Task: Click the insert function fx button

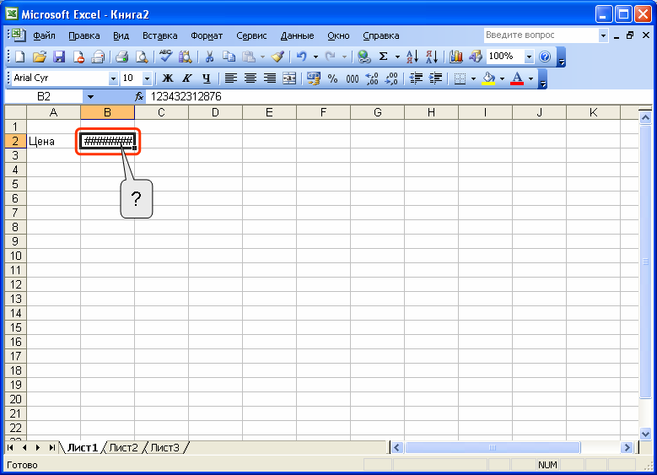Action: tap(139, 97)
